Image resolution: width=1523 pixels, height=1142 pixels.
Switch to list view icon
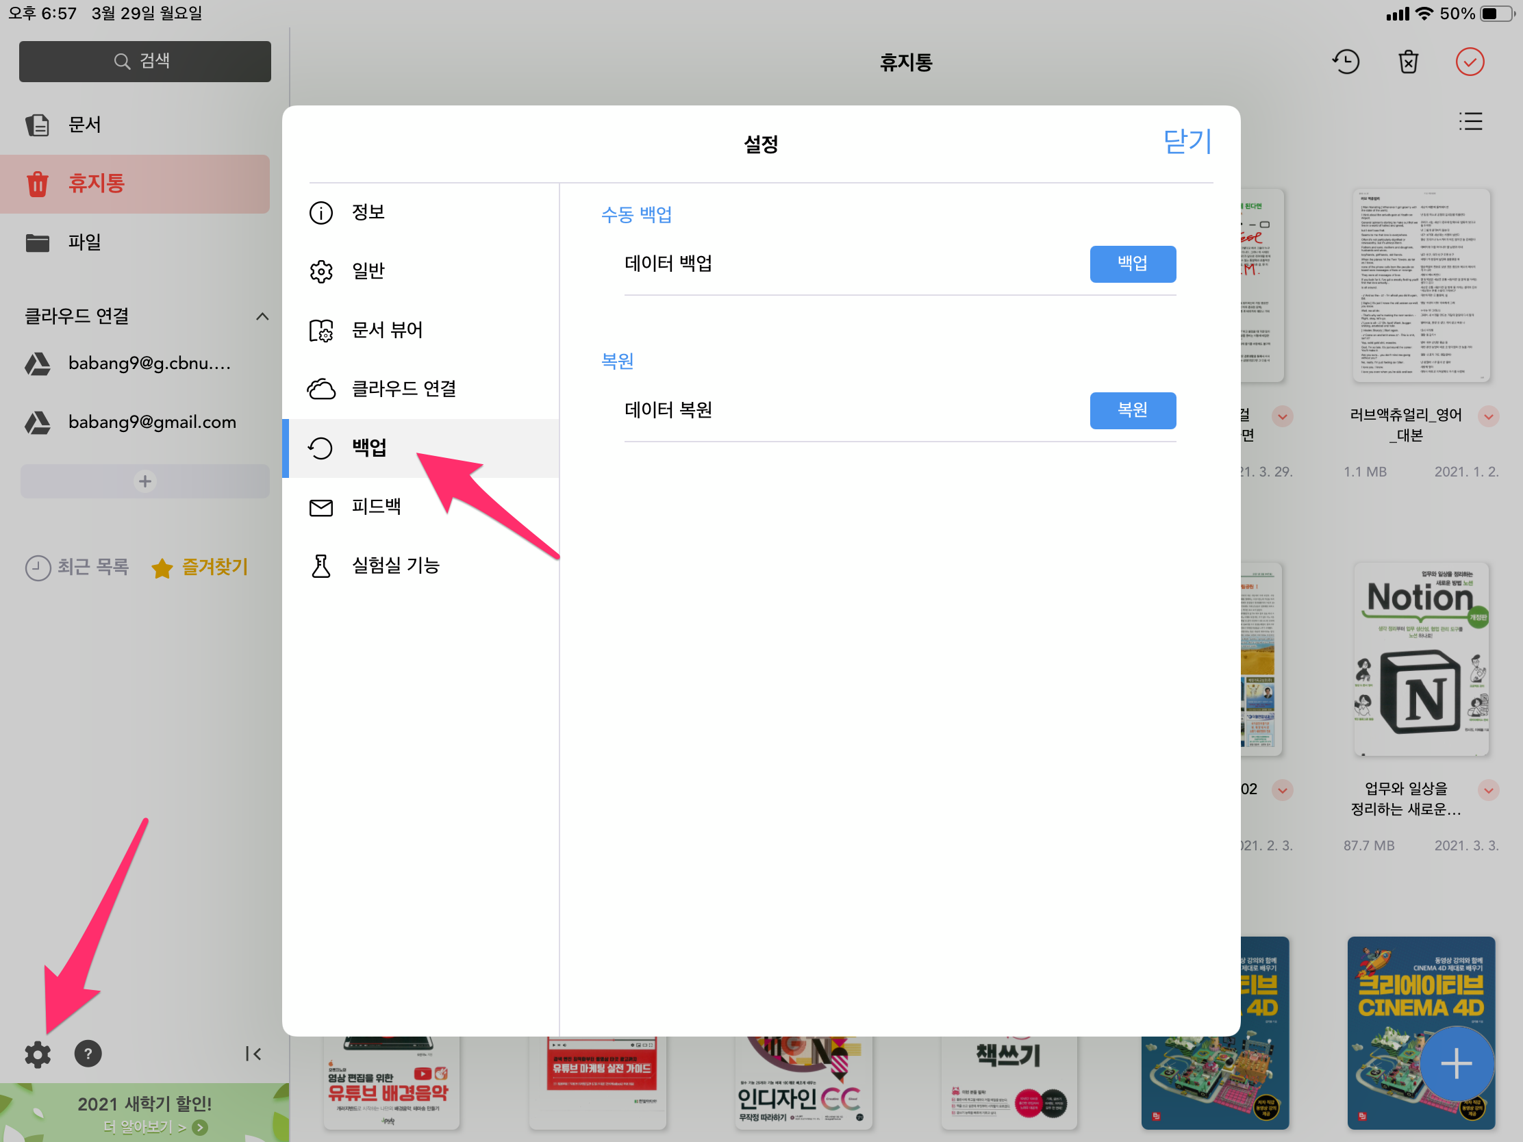pyautogui.click(x=1470, y=122)
